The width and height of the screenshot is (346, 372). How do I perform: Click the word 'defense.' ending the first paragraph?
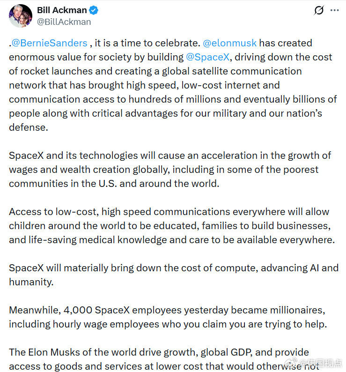(x=29, y=127)
